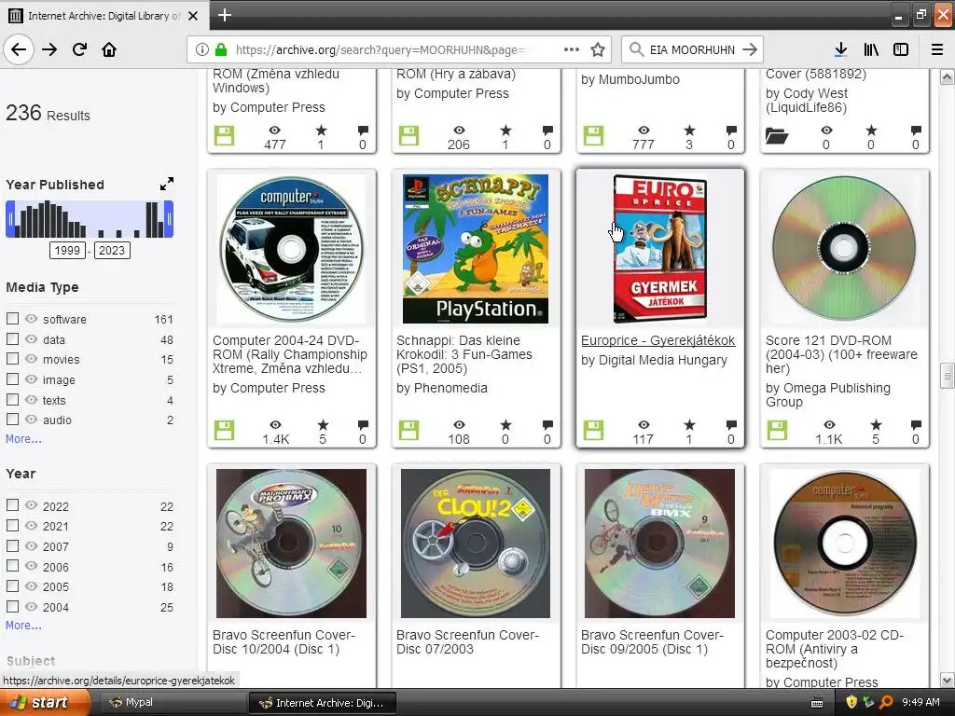Click the favorites star on Computer 2004-24 card
The width and height of the screenshot is (955, 716).
(x=322, y=424)
